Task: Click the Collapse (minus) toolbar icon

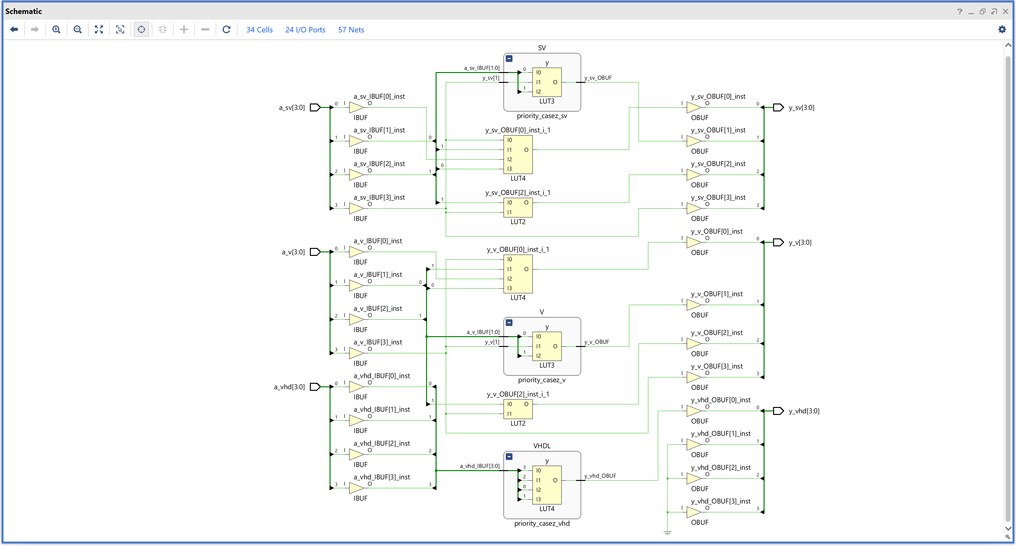Action: (205, 30)
